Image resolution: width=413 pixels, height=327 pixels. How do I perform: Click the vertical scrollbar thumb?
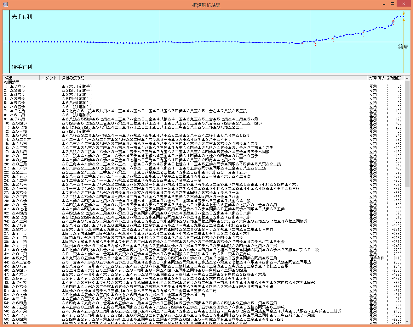point(407,132)
